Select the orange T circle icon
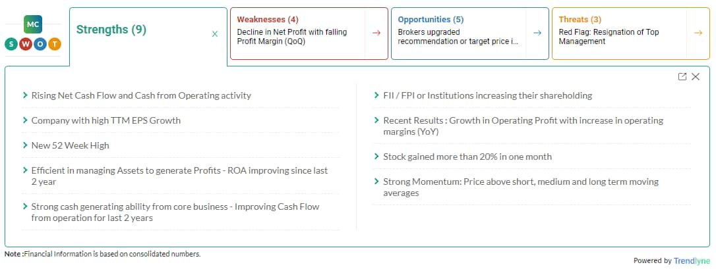This screenshot has height=269, width=716. coord(55,44)
